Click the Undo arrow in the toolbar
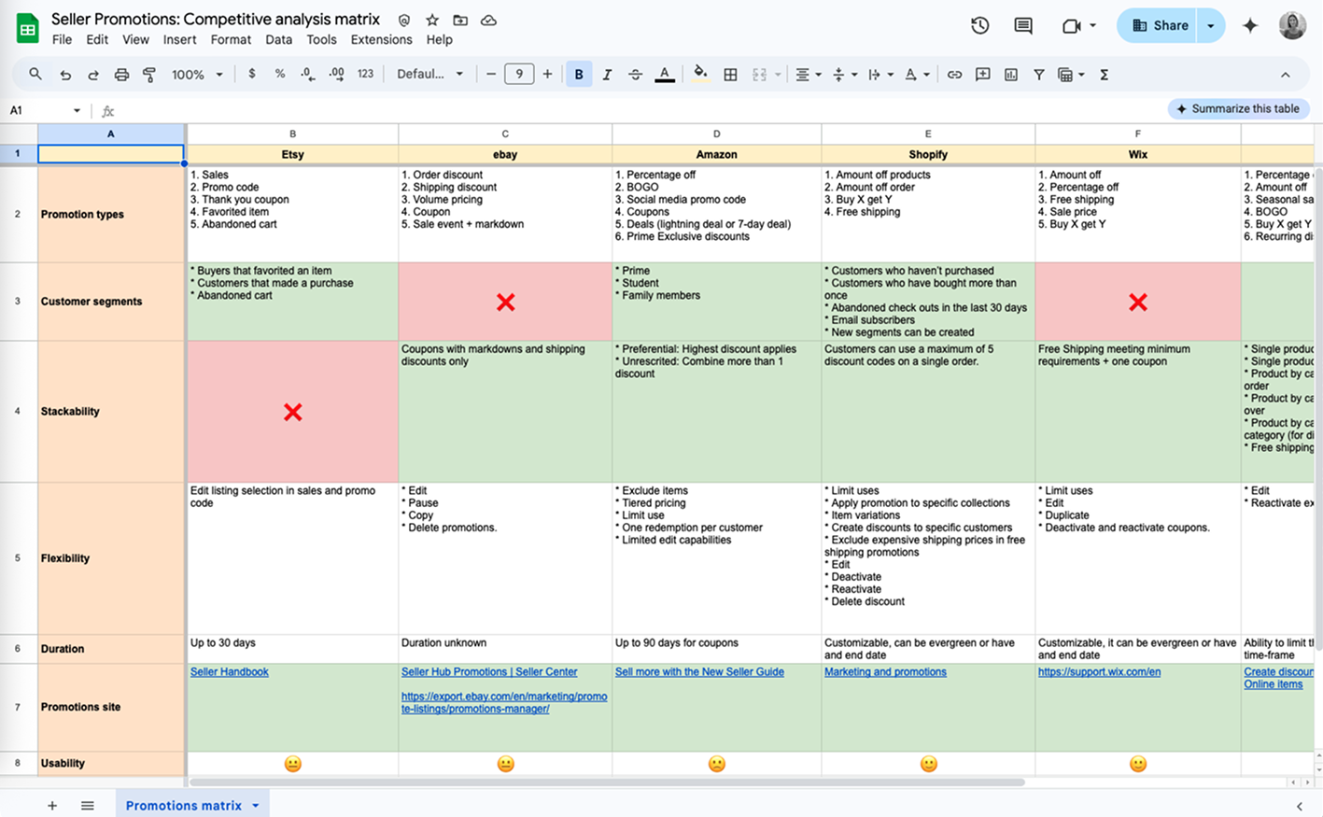The height and width of the screenshot is (817, 1323). (x=64, y=75)
